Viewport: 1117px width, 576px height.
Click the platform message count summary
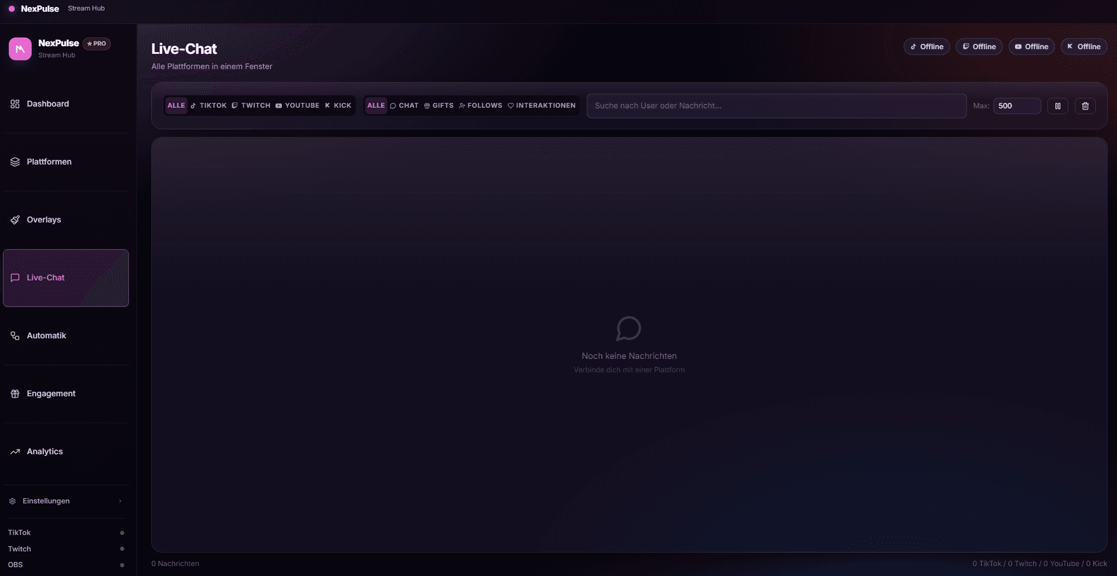1040,564
